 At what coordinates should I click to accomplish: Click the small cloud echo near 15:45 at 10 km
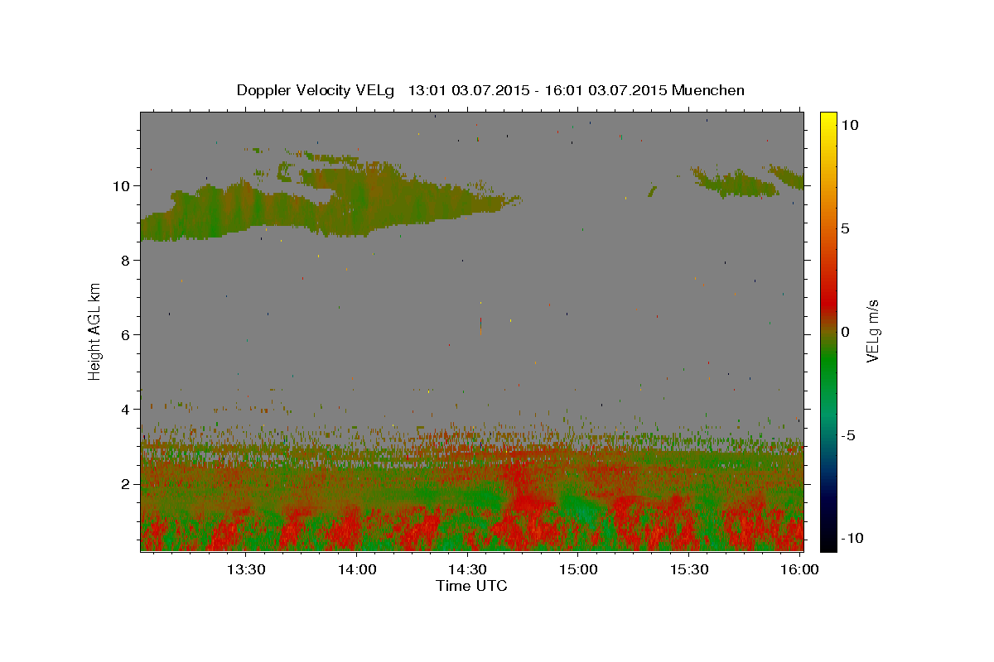pos(737,185)
